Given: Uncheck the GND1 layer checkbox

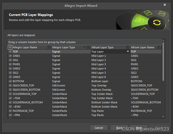Looking at the screenshot, I should [10, 56].
